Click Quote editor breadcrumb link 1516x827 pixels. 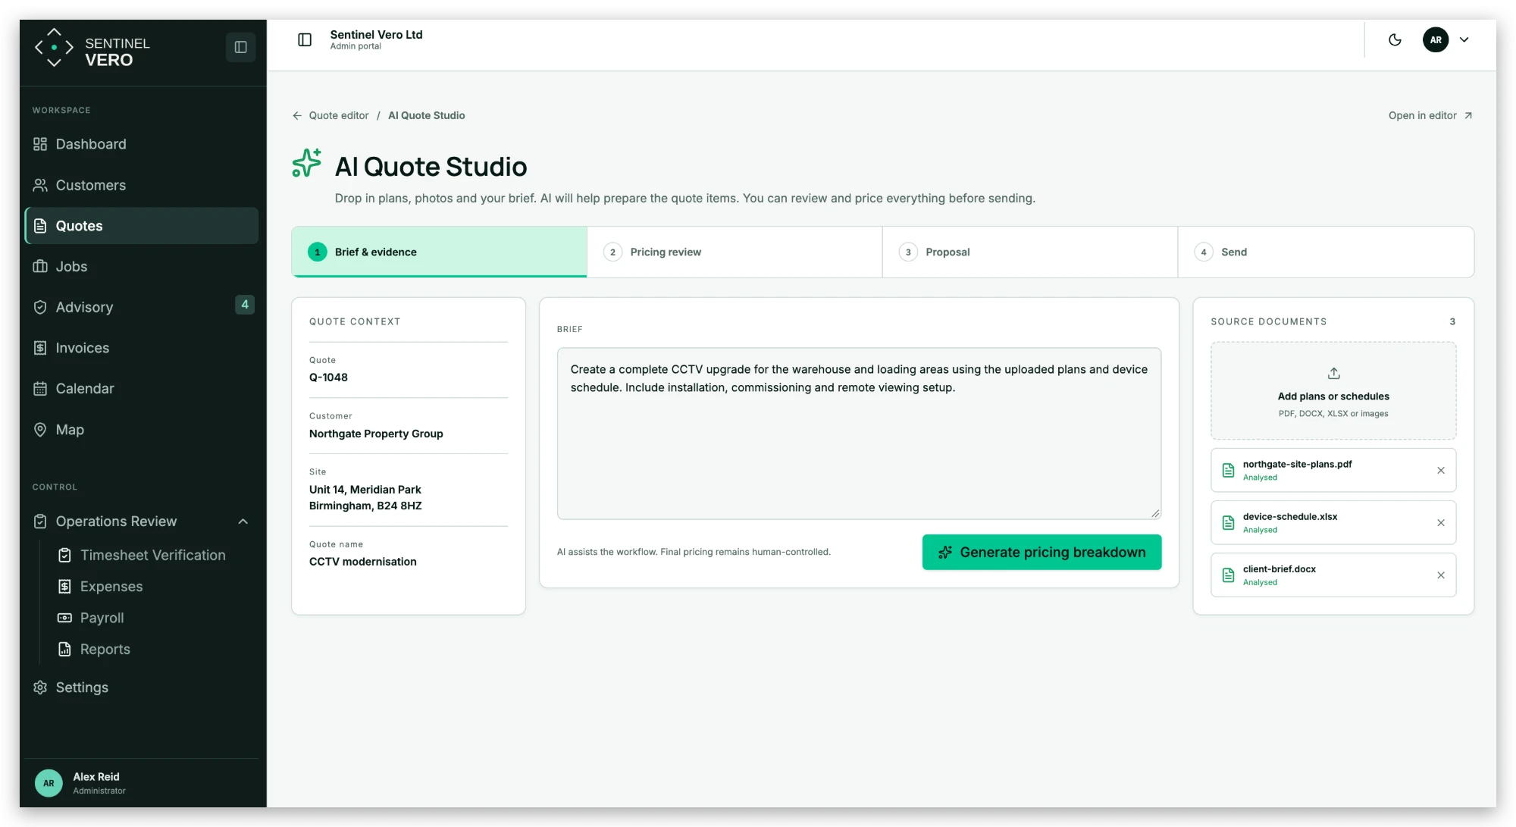(x=339, y=115)
